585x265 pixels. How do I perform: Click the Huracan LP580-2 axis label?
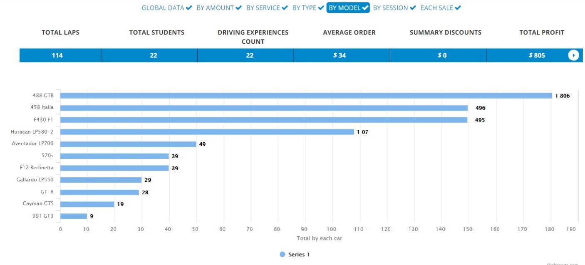(32, 131)
